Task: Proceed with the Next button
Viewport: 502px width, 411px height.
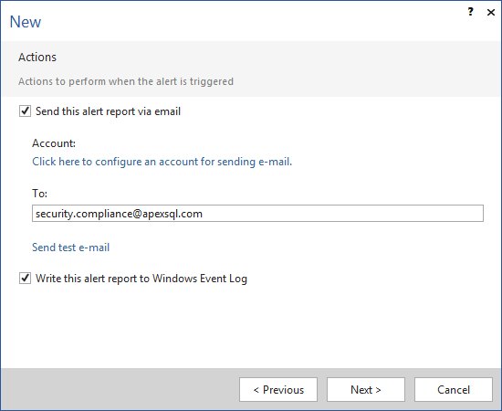Action: [x=366, y=390]
